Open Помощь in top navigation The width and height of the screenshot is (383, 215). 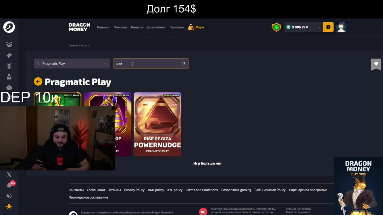click(120, 27)
